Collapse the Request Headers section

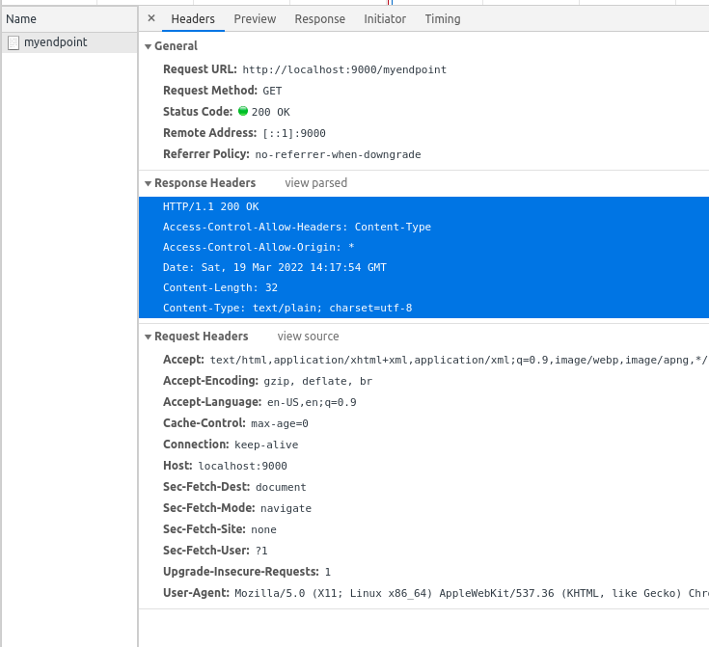coord(148,337)
